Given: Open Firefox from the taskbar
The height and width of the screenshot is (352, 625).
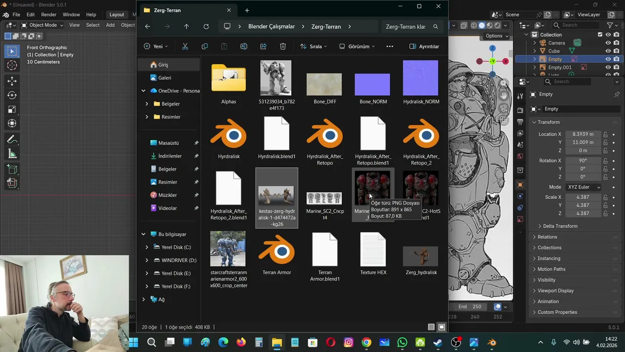Looking at the screenshot, I should (x=241, y=342).
